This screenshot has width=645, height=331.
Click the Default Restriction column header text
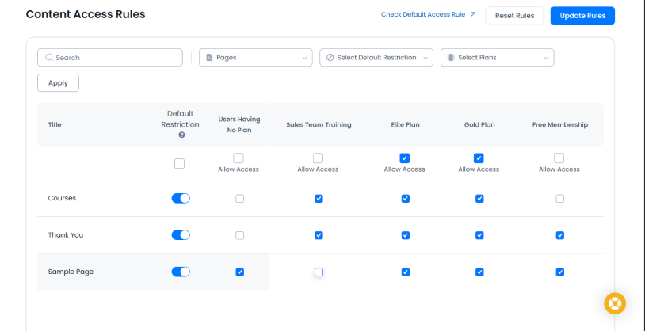[180, 119]
